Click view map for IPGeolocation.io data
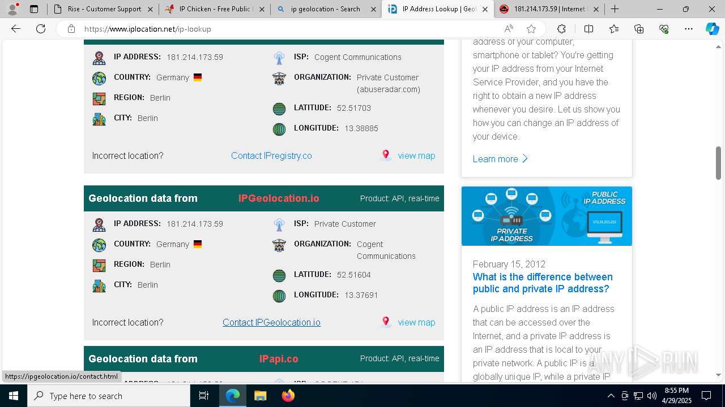Viewport: 725px width, 407px height. click(x=416, y=322)
